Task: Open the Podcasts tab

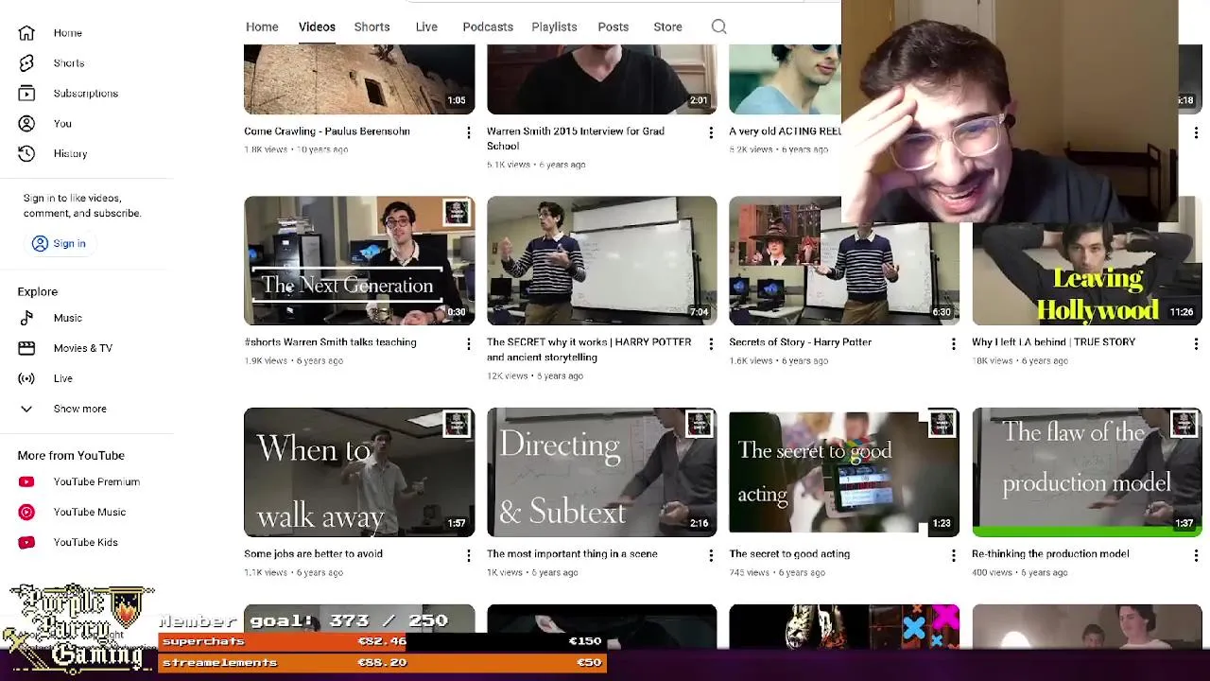Action: tap(488, 26)
